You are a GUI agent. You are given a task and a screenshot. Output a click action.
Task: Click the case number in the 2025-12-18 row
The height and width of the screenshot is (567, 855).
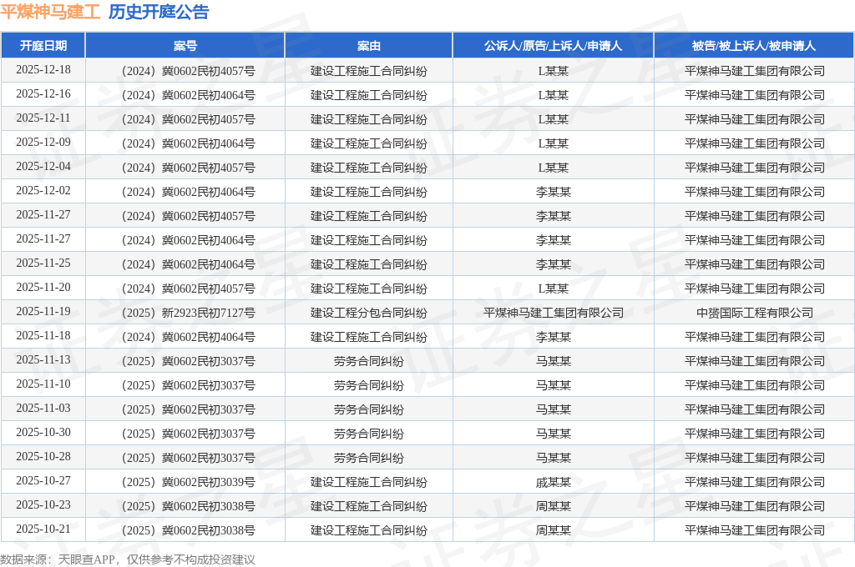[x=185, y=71]
